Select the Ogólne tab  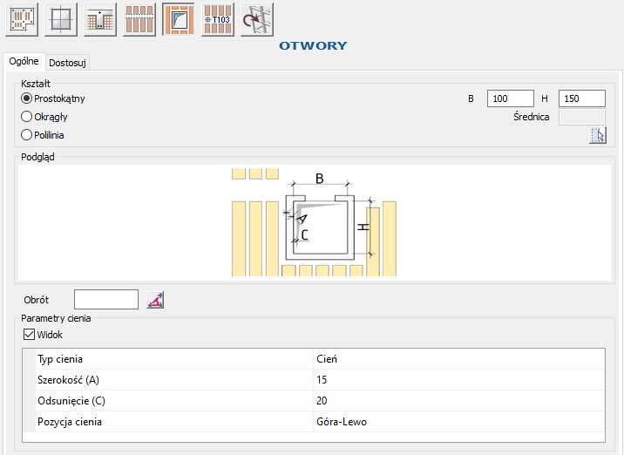tap(24, 62)
